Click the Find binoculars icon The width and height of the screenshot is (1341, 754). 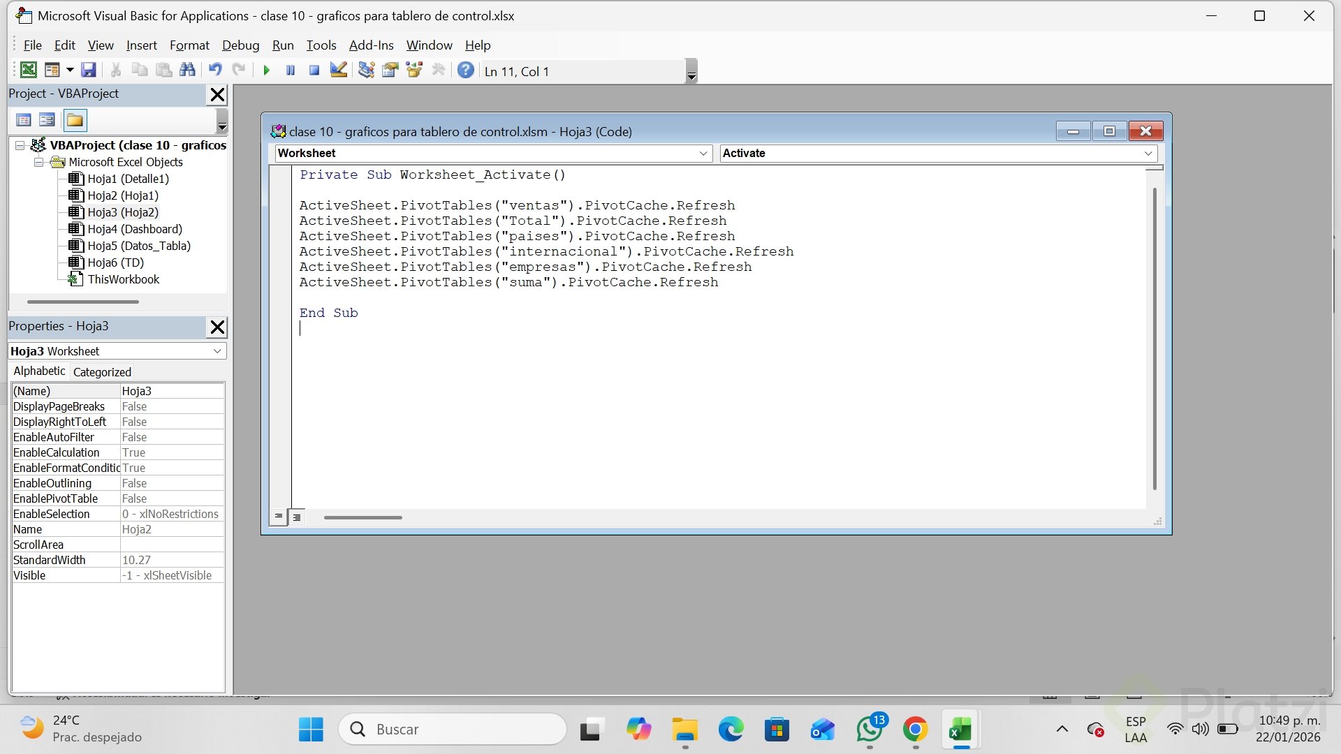[x=187, y=71]
